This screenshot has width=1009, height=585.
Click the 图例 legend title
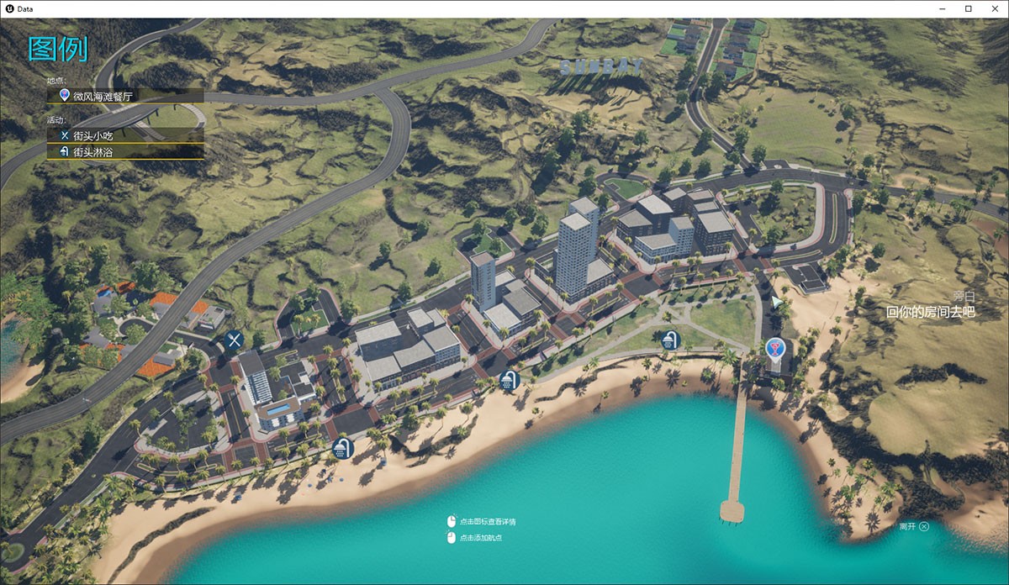coord(58,49)
